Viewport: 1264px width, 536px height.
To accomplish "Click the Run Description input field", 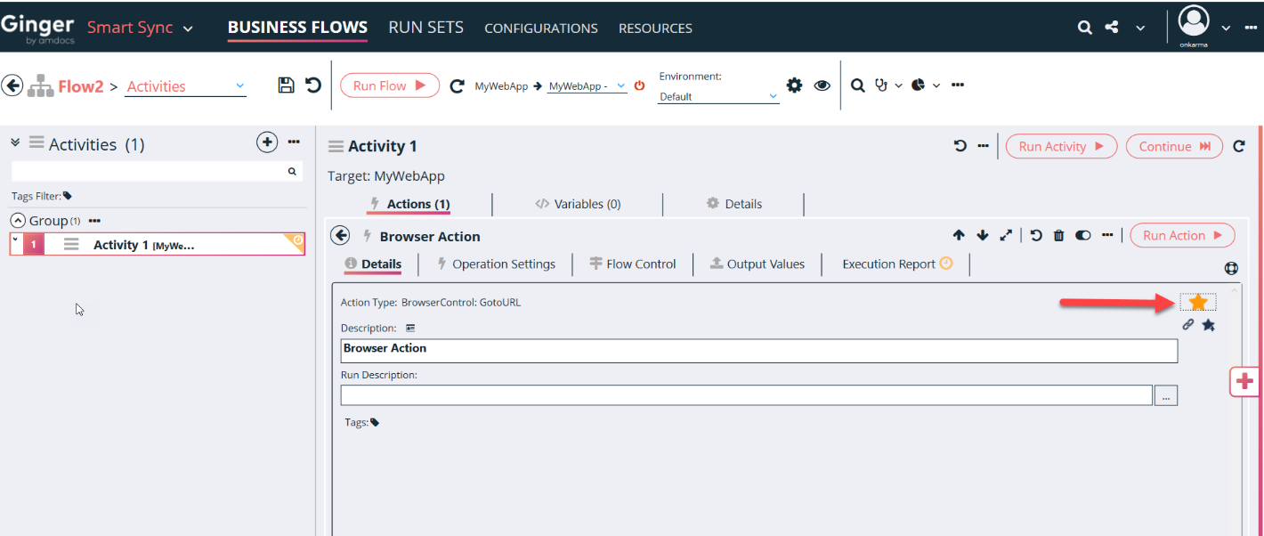I will pyautogui.click(x=746, y=395).
